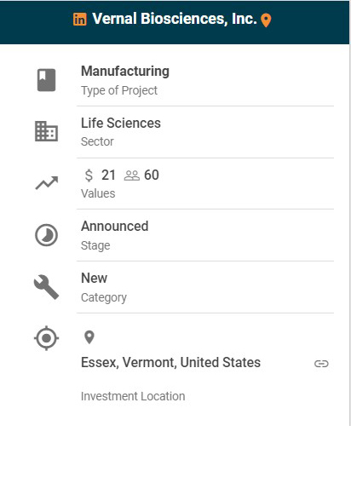
Task: Click the people jobs count icon
Action: click(132, 175)
